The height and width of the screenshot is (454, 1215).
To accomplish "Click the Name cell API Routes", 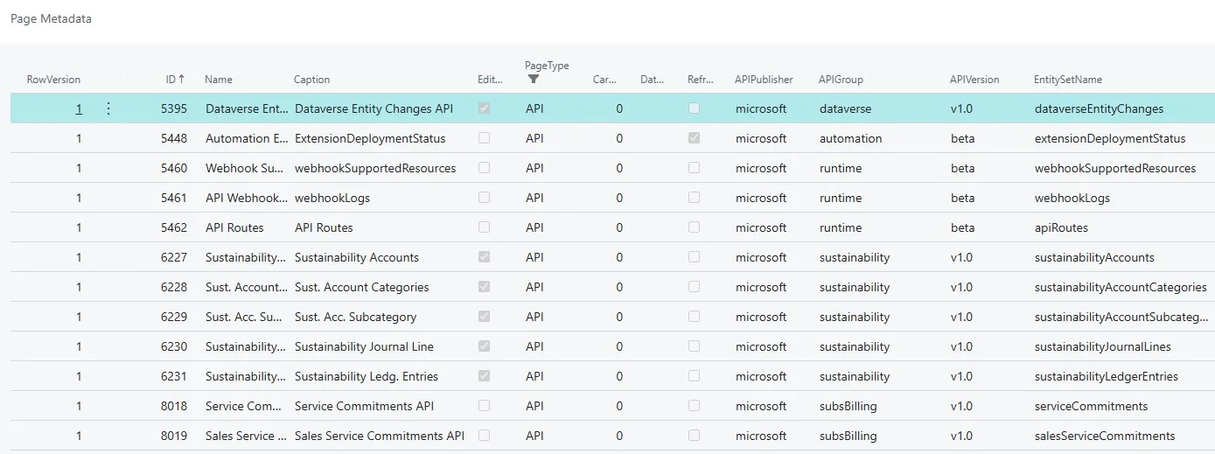I will [x=234, y=227].
